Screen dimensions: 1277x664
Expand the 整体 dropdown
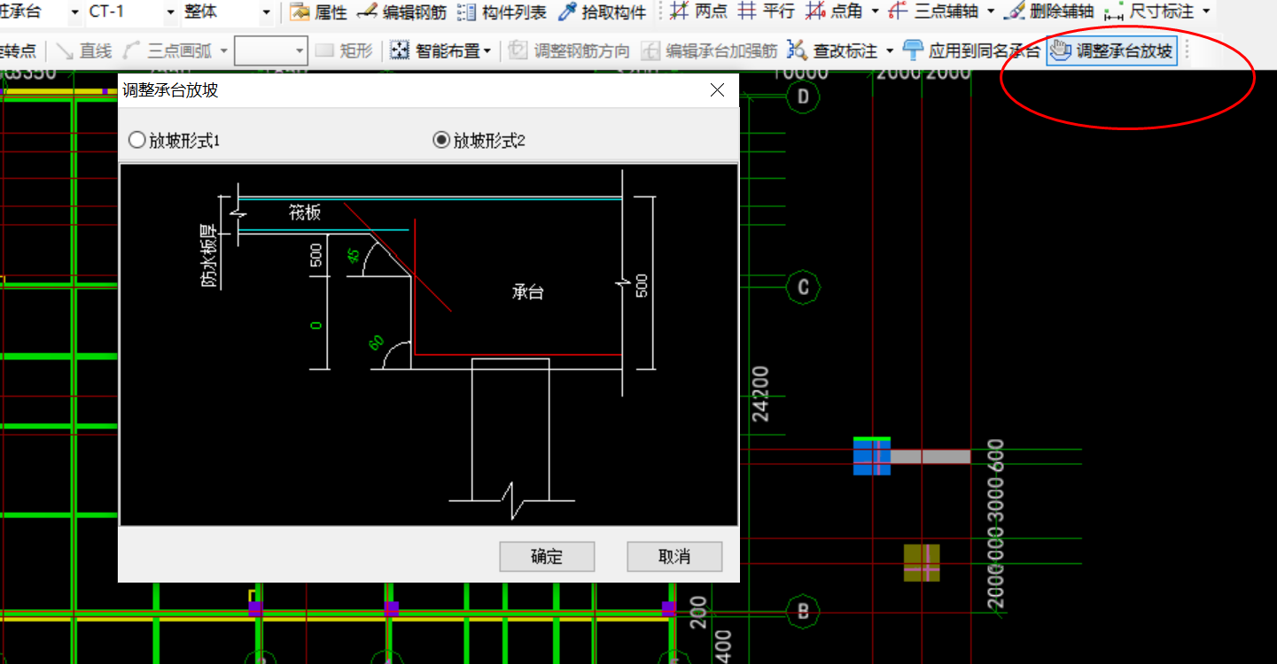click(x=266, y=12)
